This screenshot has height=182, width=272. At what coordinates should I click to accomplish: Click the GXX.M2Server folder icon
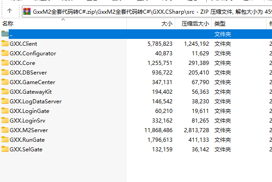(x=5, y=130)
